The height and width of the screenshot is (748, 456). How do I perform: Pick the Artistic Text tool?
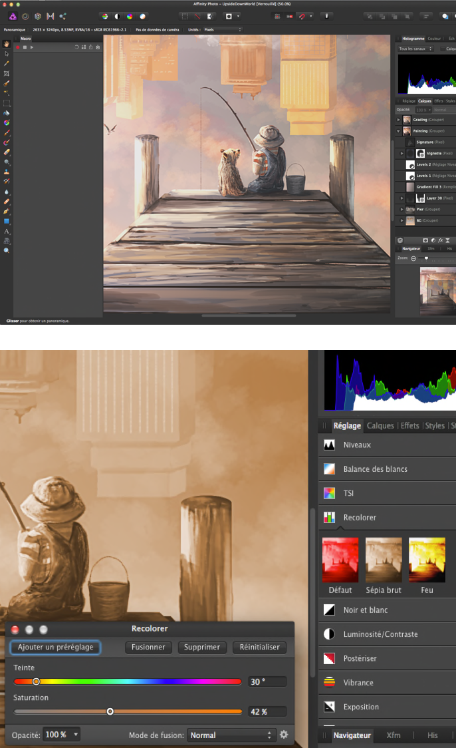point(7,232)
